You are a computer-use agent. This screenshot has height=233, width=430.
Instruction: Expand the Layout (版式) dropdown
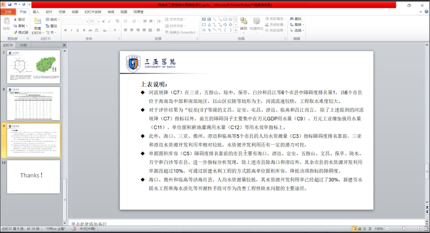tap(53, 19)
